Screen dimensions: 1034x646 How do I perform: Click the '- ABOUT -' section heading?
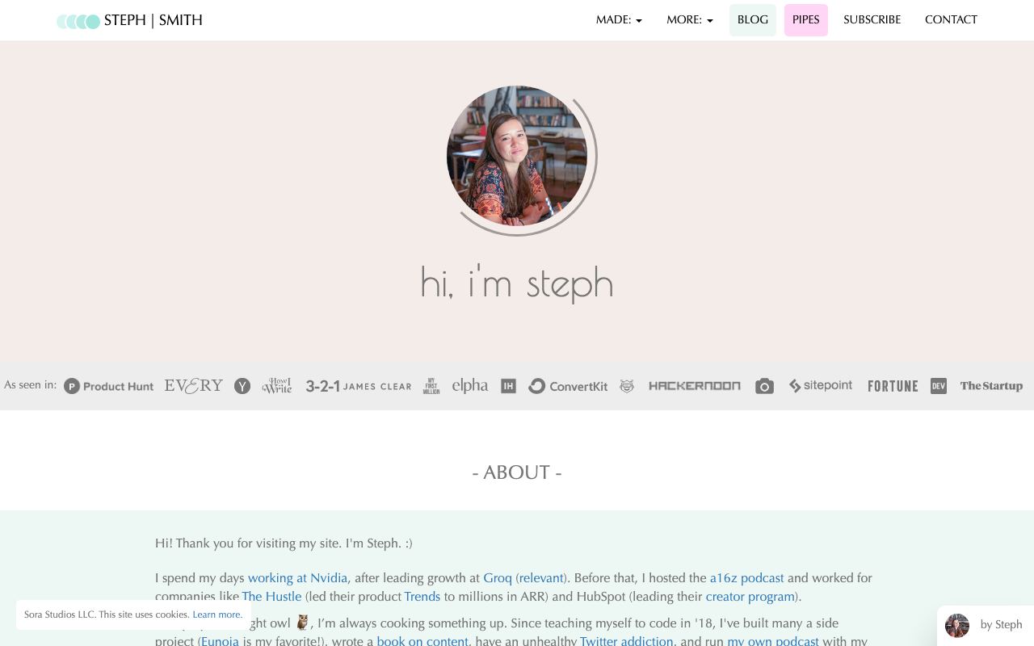coord(517,472)
